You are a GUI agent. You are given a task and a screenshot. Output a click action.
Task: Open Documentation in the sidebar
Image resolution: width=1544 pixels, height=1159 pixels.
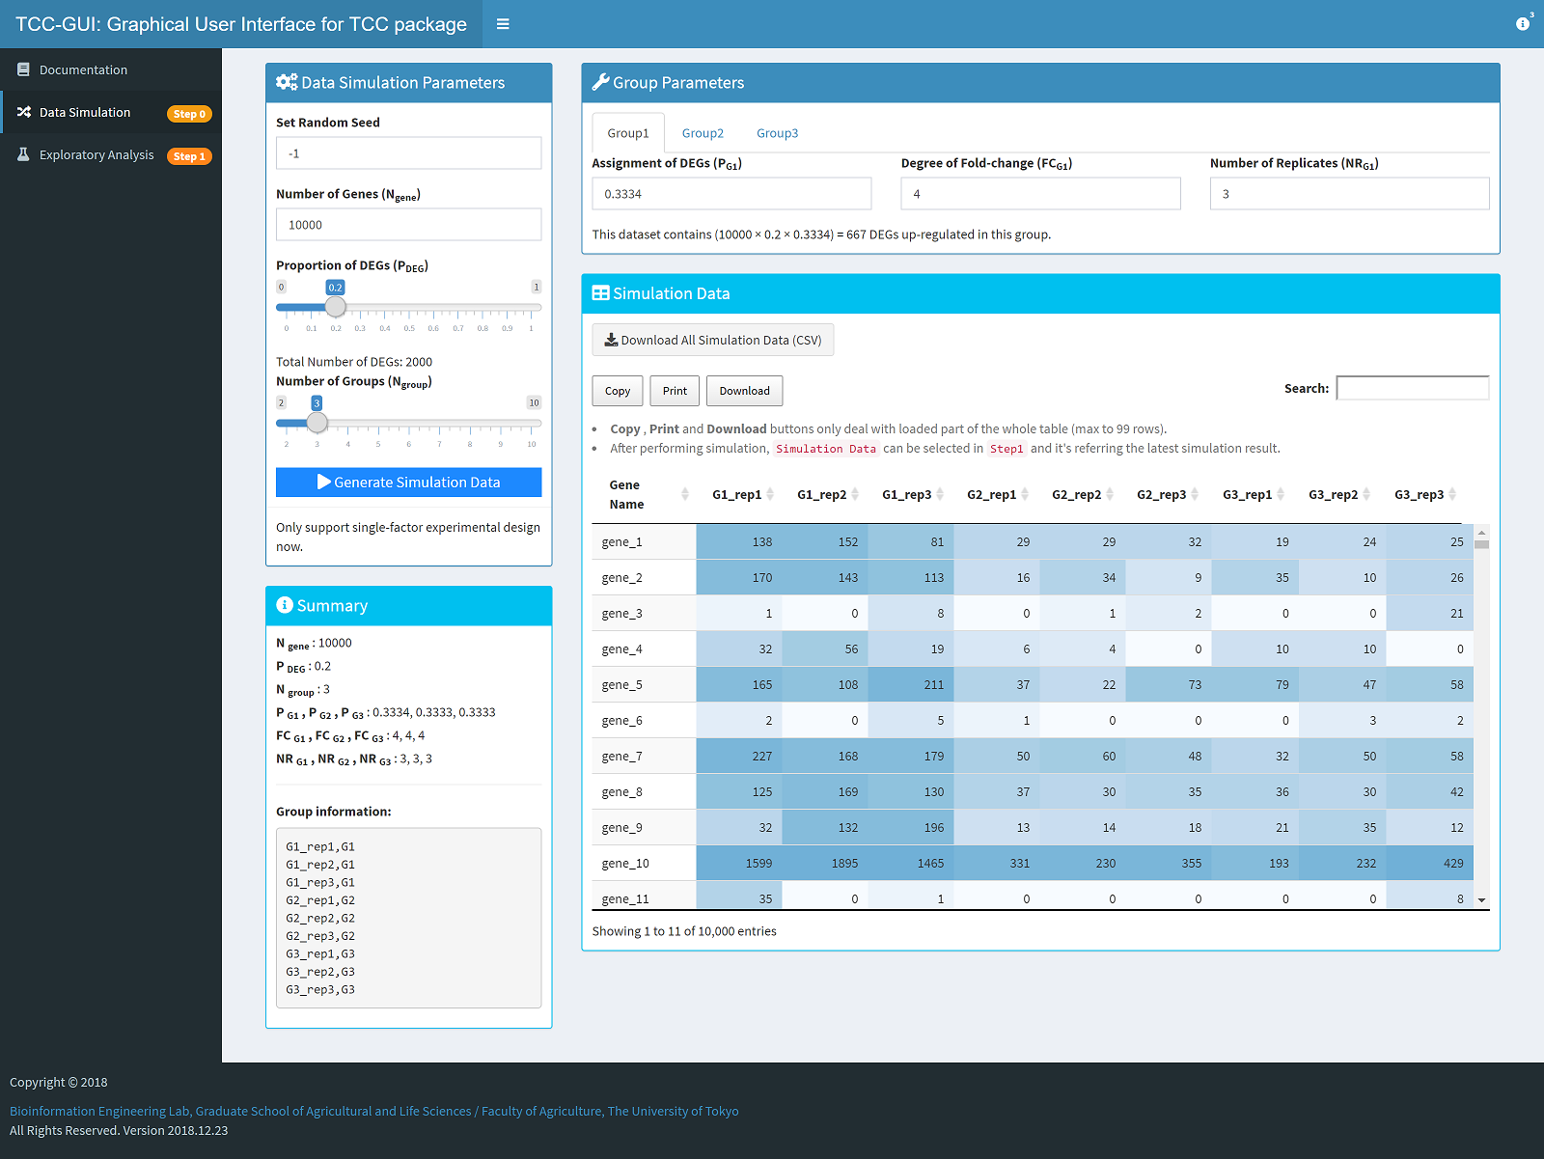[x=111, y=69]
